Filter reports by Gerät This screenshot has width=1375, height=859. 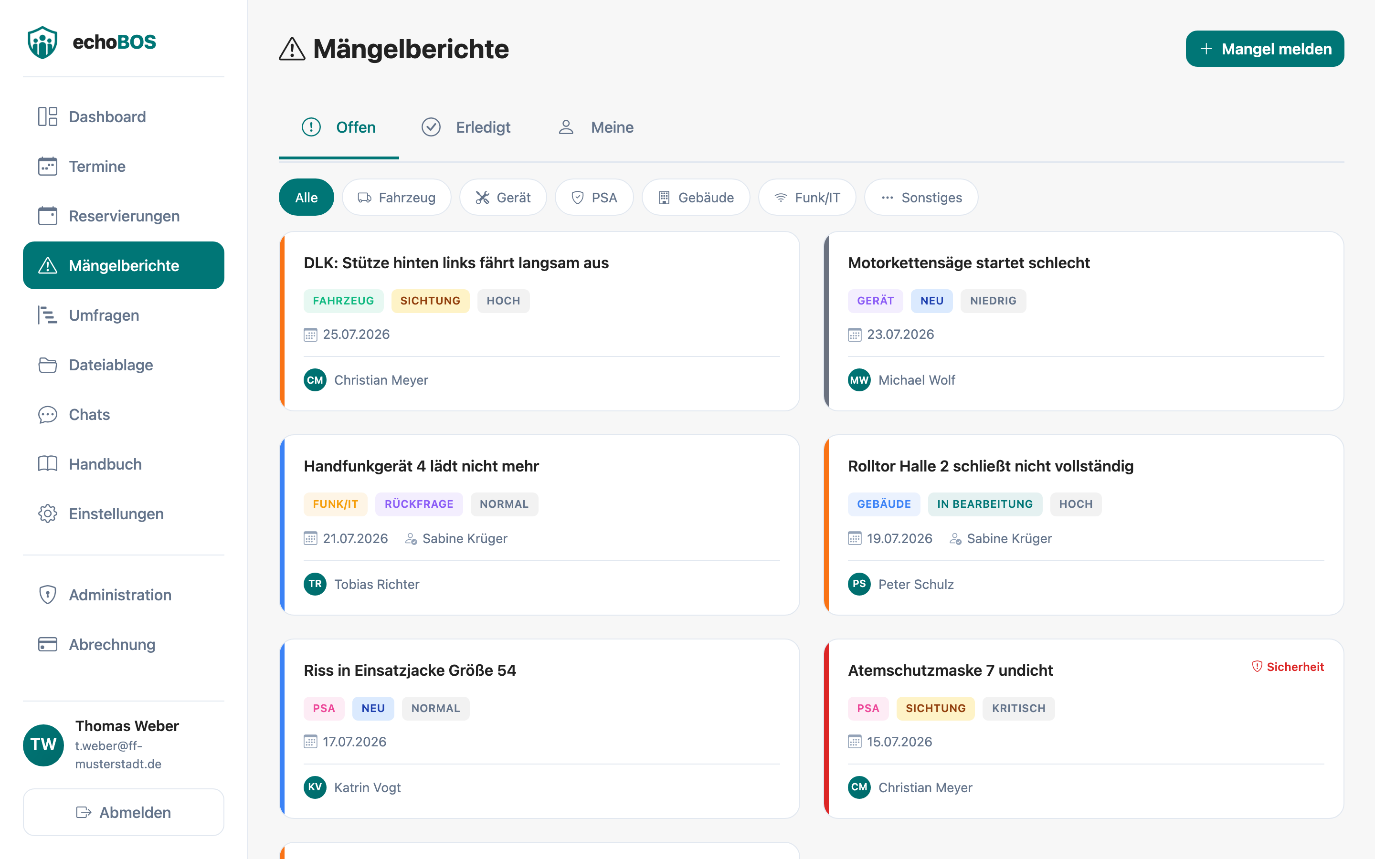pyautogui.click(x=503, y=197)
